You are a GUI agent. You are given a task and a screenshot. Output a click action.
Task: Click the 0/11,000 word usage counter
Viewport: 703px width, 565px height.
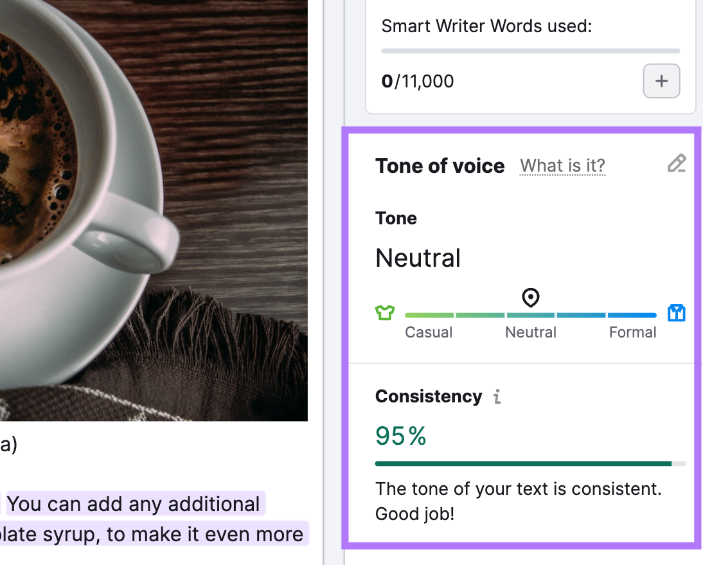tap(418, 81)
